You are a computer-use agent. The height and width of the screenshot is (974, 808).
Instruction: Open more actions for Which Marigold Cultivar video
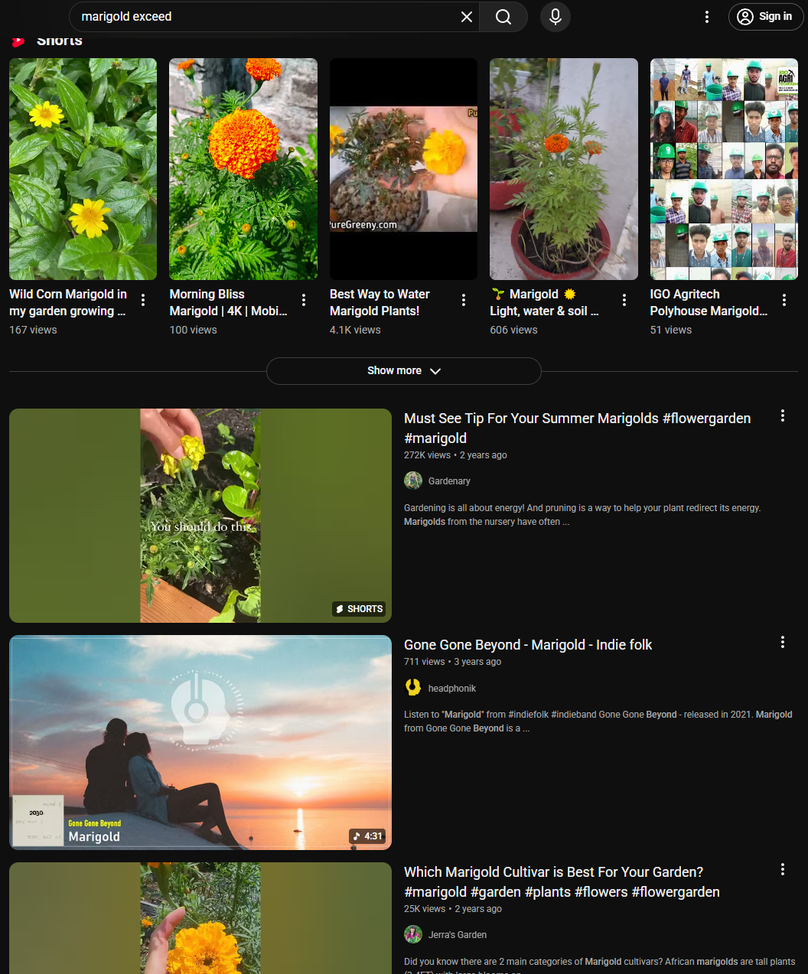click(782, 869)
